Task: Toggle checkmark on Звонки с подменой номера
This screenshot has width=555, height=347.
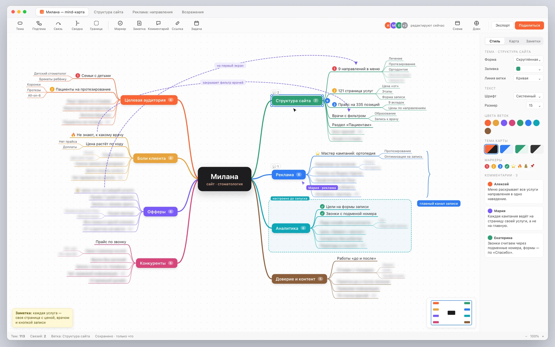Action: pyautogui.click(x=322, y=213)
